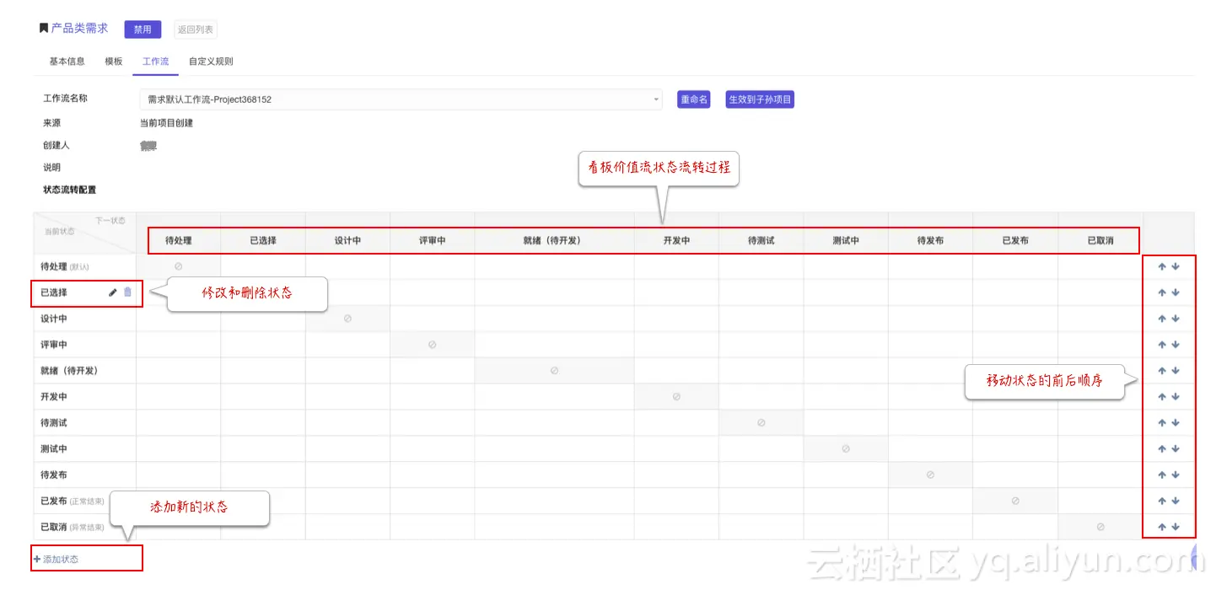1216x590 pixels.
Task: Select 测试中 row label
Action: (x=54, y=449)
